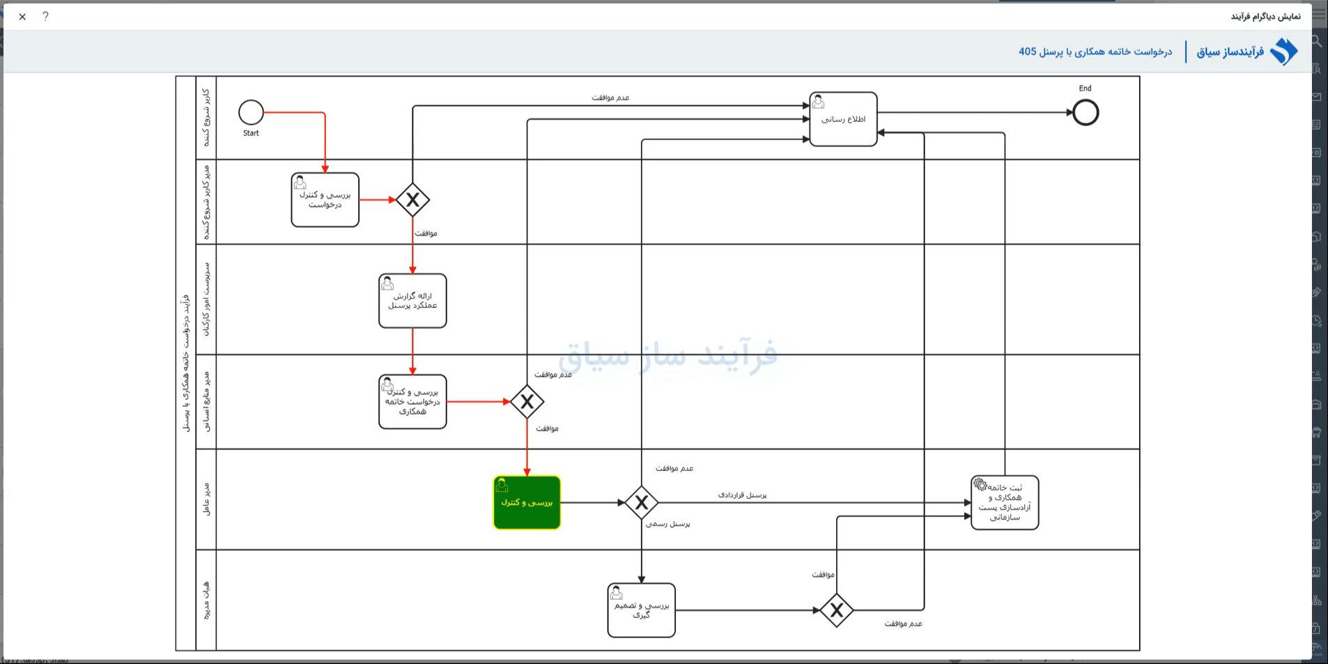Select the green highlighted بررسی و کنترل task

[x=527, y=502]
